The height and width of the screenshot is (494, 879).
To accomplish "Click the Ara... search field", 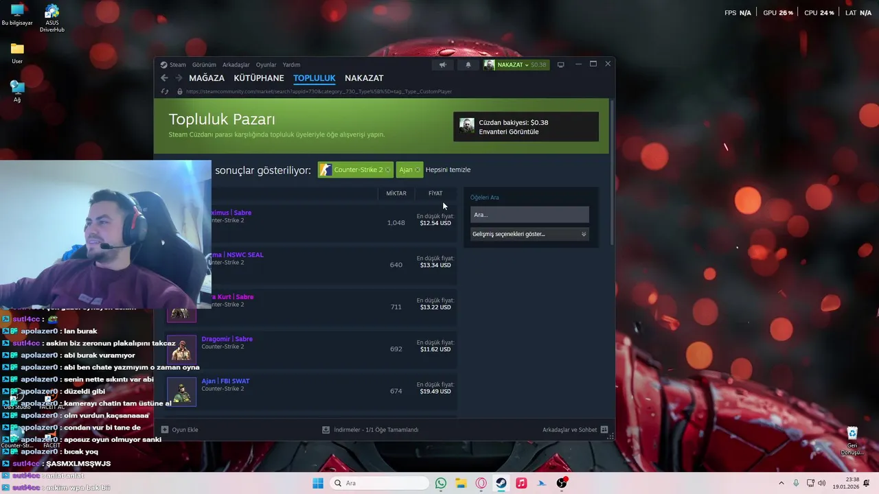I will [x=529, y=215].
